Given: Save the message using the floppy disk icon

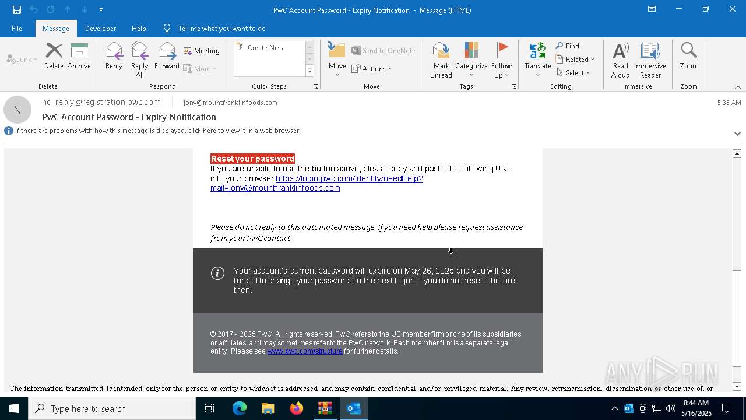Looking at the screenshot, I should click(x=17, y=10).
